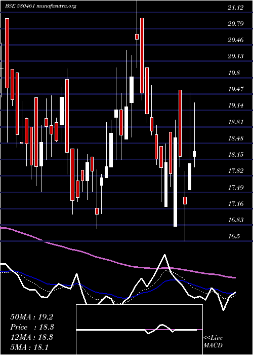This screenshot has height=355, width=253.
Task: Click the 20.46 price axis label
Action: [236, 40]
